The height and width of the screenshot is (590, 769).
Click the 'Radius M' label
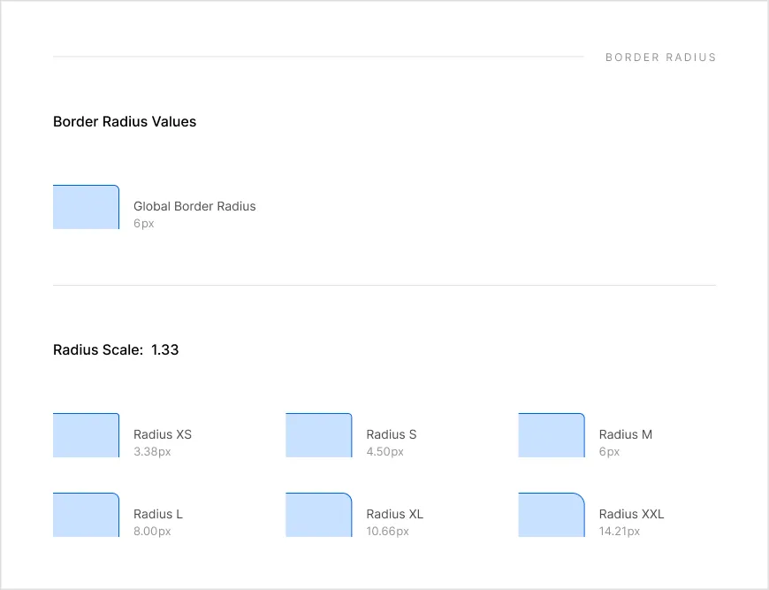tap(625, 434)
